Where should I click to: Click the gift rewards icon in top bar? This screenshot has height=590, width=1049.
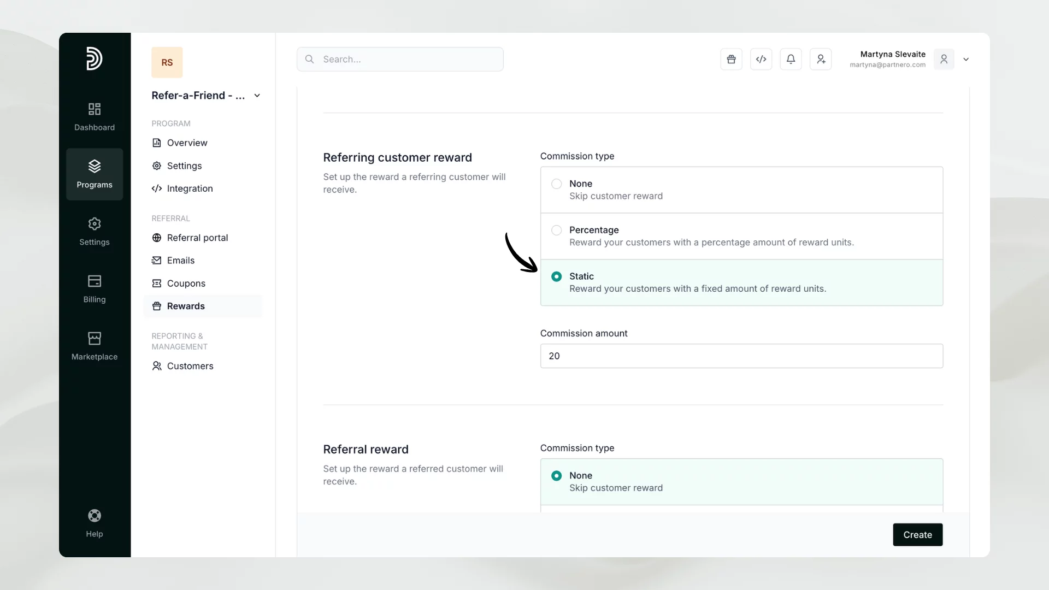[x=731, y=59]
